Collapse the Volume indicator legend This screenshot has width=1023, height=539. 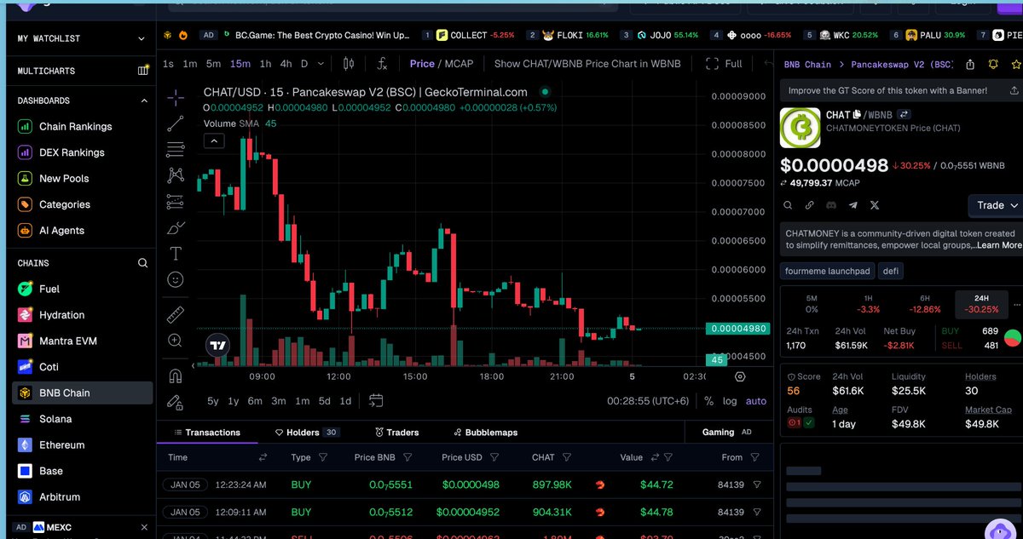pyautogui.click(x=213, y=140)
